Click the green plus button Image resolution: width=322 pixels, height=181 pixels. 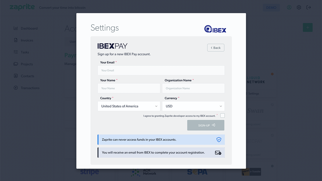[x=308, y=27]
